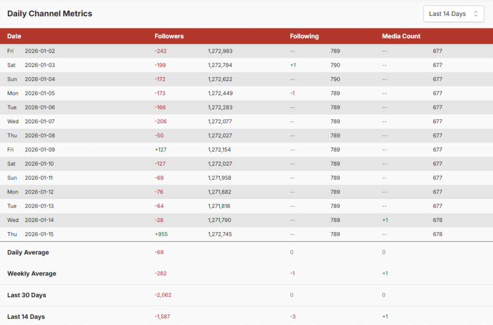Click the -1 following change on 2026-01-05
The height and width of the screenshot is (325, 493).
point(292,93)
